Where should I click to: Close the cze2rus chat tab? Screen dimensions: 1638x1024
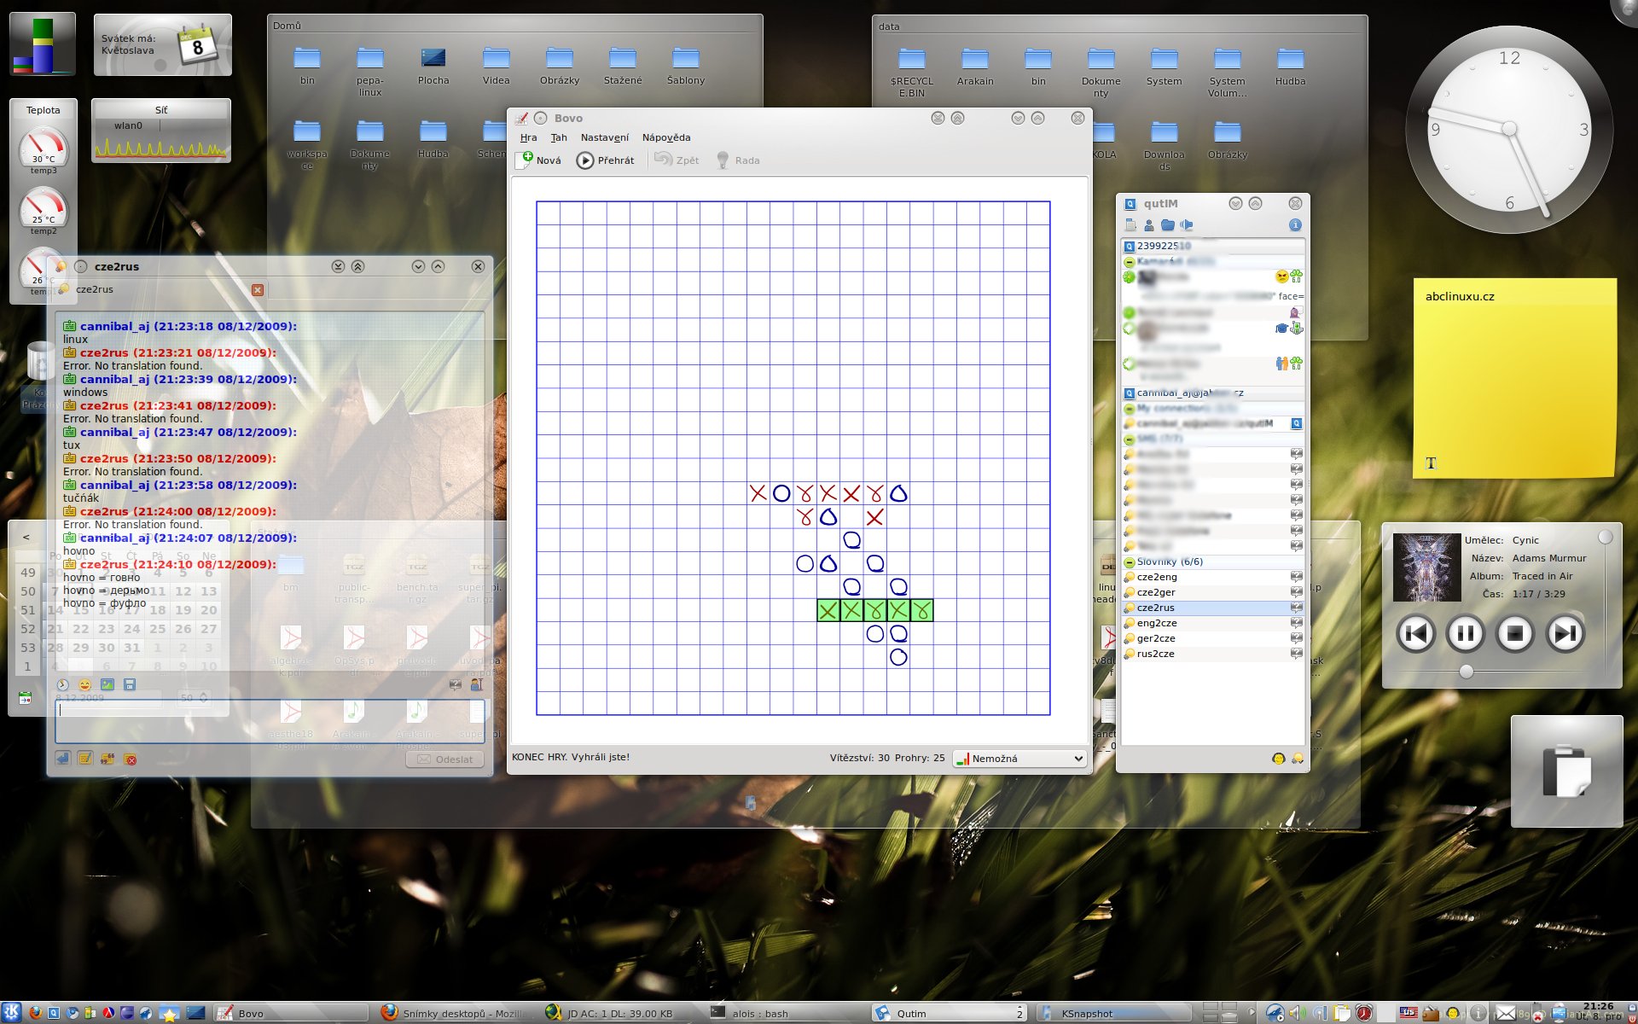point(258,290)
